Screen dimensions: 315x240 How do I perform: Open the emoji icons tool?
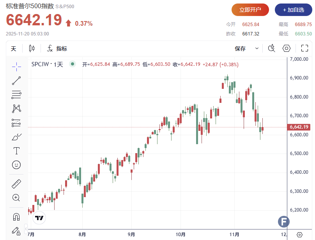pyautogui.click(x=16, y=165)
